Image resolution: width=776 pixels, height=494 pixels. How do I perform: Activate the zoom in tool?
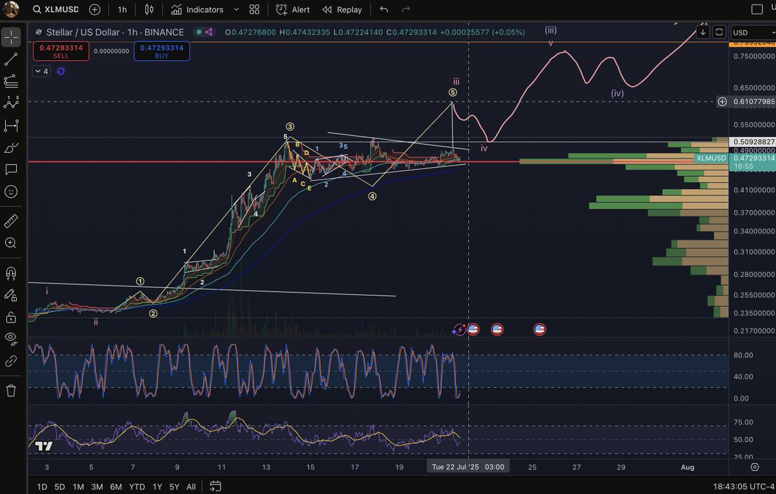(x=11, y=243)
